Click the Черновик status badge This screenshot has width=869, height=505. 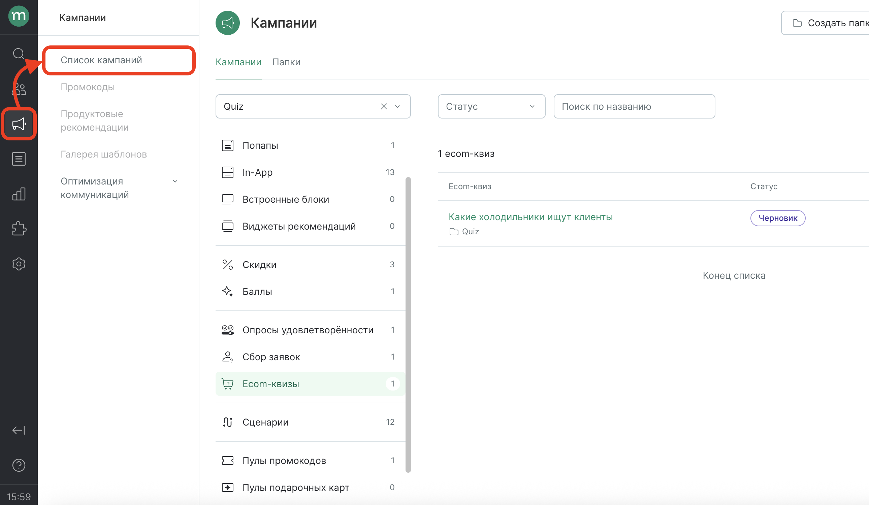pos(778,218)
